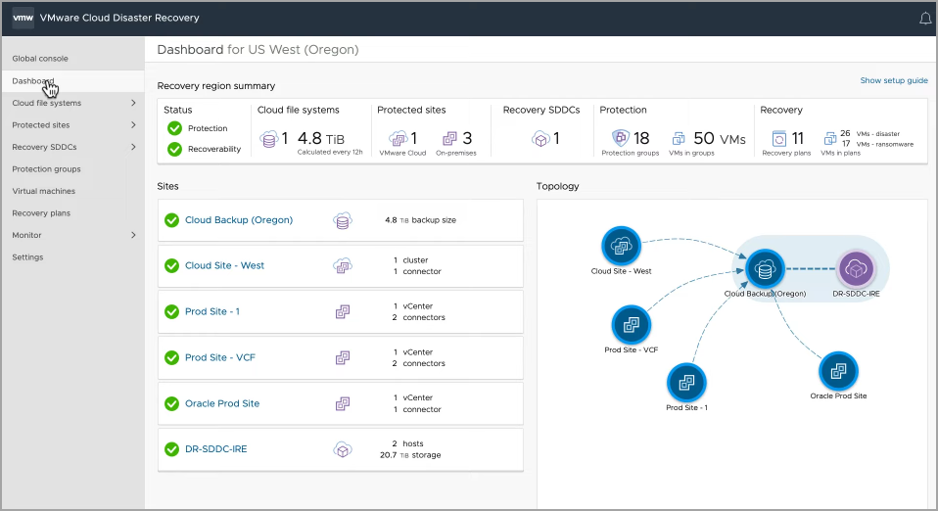This screenshot has height=511, width=938.
Task: Click Recovery SDDCs cube icon in summary
Action: click(540, 139)
